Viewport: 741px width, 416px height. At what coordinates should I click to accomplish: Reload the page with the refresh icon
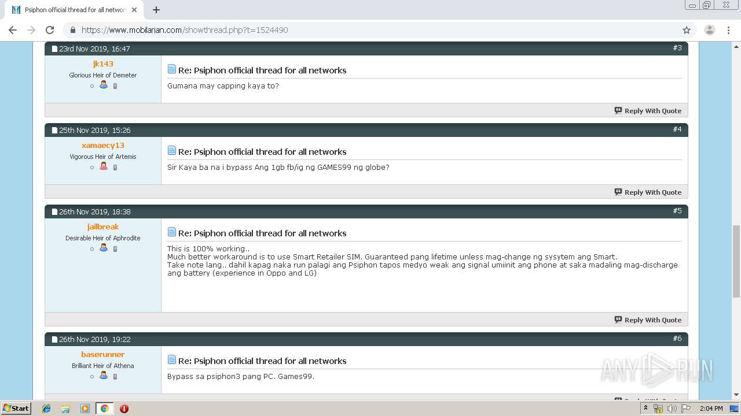pyautogui.click(x=50, y=30)
